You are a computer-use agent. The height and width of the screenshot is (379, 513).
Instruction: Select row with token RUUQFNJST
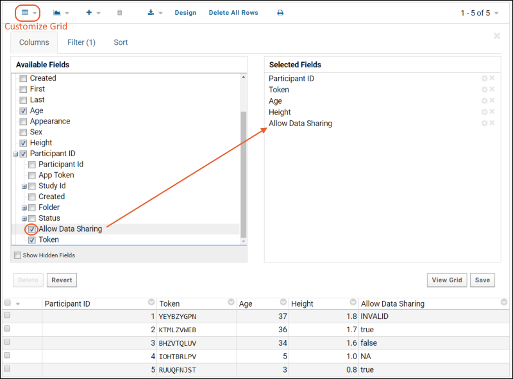pyautogui.click(x=7, y=369)
